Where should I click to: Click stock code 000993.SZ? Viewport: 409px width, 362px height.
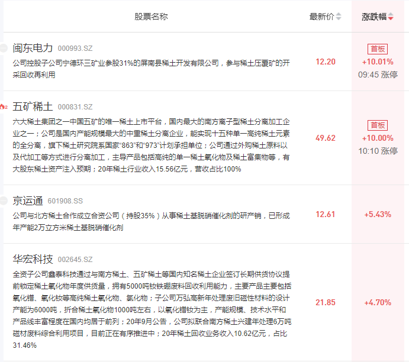(x=75, y=49)
